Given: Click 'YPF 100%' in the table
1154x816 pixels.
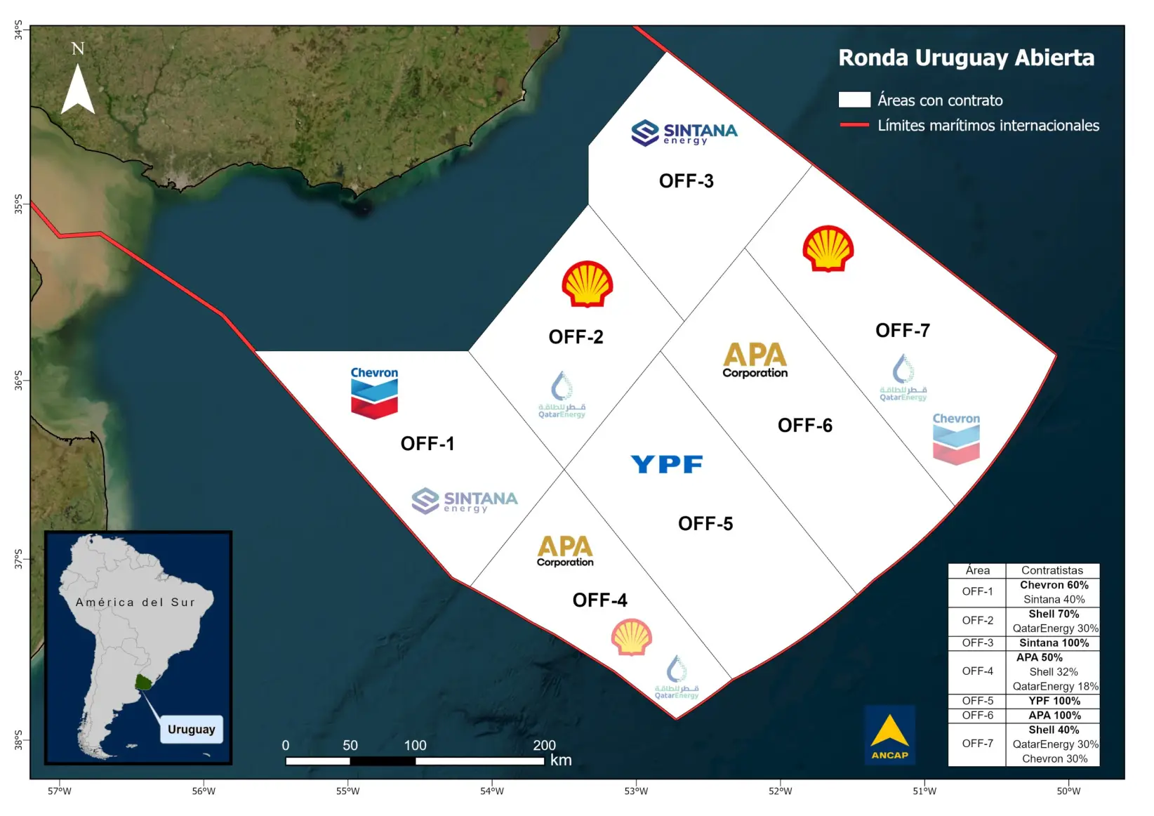Looking at the screenshot, I should (x=1054, y=701).
